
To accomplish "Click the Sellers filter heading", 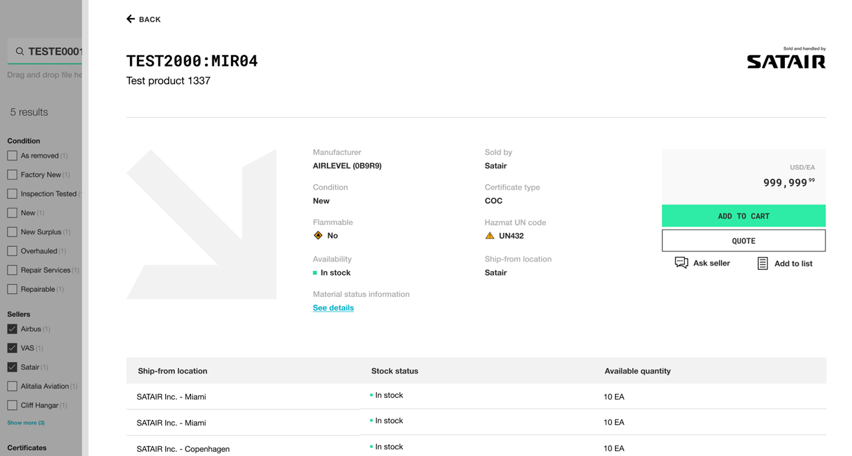I will (x=19, y=314).
